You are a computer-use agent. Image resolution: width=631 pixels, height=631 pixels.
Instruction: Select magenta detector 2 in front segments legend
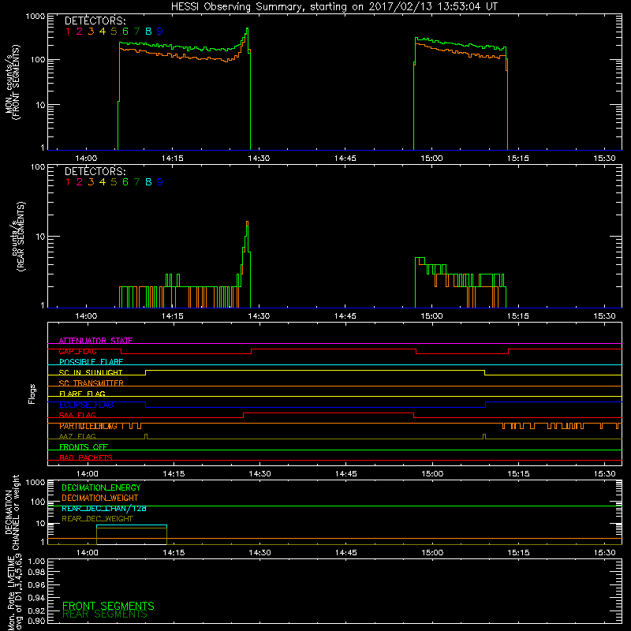click(x=80, y=31)
